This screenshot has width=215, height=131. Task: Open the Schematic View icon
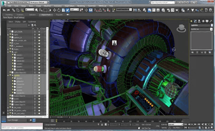pyautogui.click(x=158, y=10)
